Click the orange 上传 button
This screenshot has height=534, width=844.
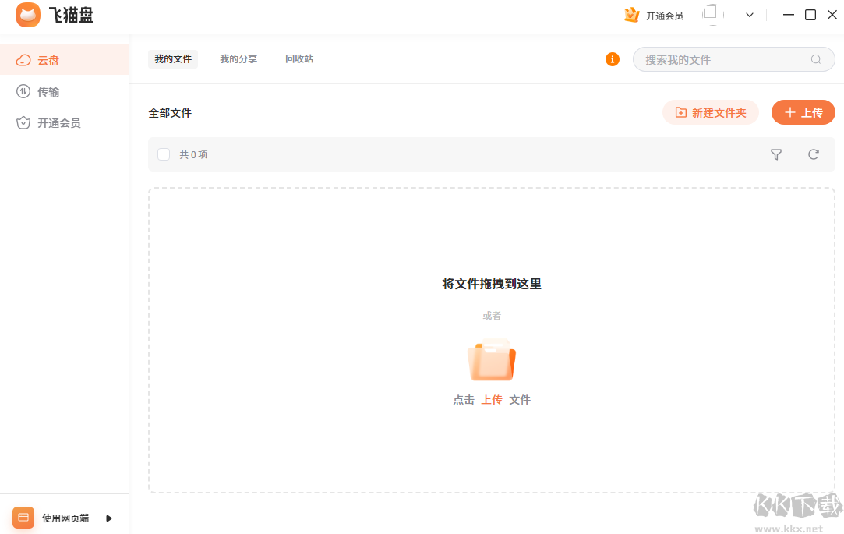(x=803, y=112)
